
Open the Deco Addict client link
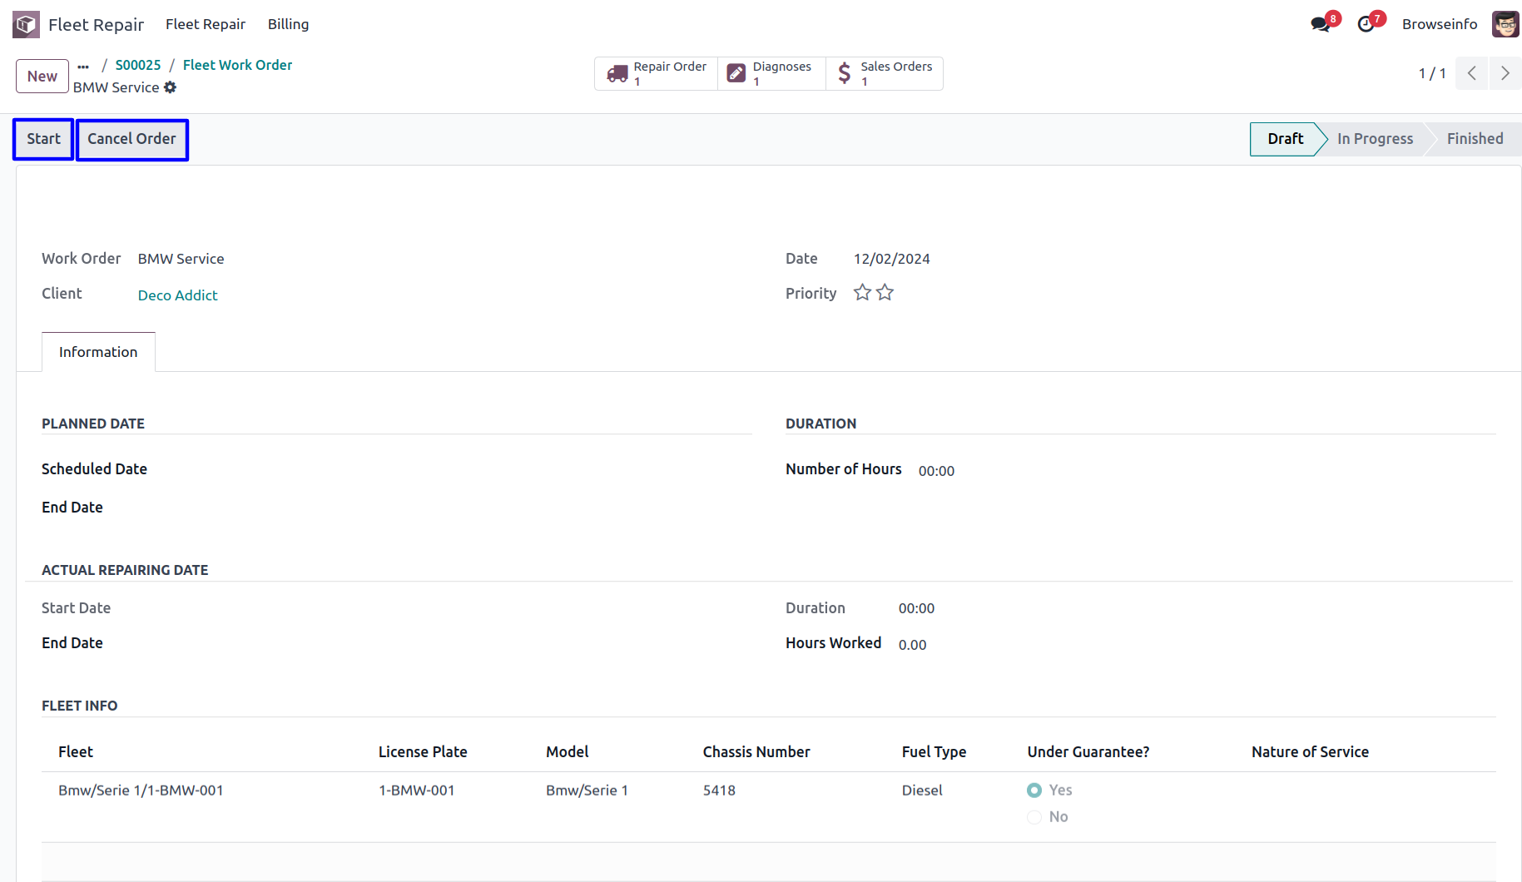[177, 295]
